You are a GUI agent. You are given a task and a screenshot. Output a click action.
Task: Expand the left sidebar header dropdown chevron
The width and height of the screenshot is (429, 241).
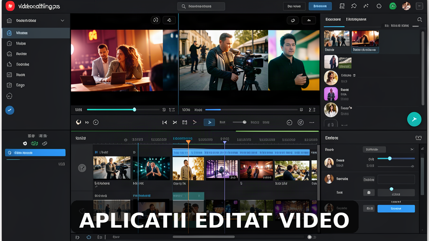pyautogui.click(x=62, y=21)
